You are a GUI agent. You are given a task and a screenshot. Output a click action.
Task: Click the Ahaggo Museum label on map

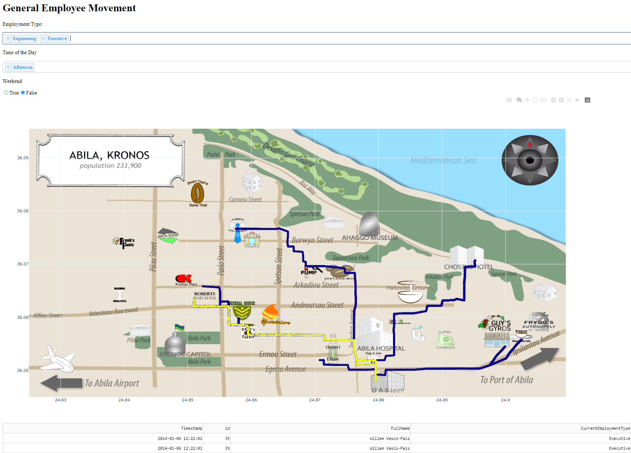(x=370, y=238)
